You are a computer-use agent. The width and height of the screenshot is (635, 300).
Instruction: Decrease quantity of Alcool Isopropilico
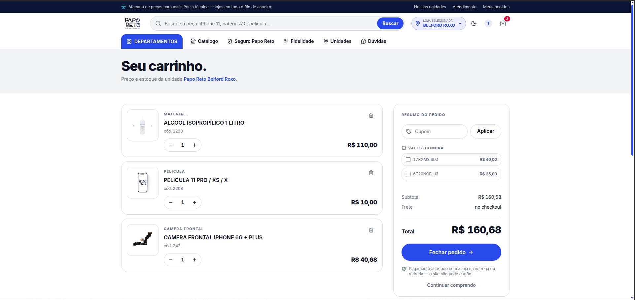pos(171,145)
